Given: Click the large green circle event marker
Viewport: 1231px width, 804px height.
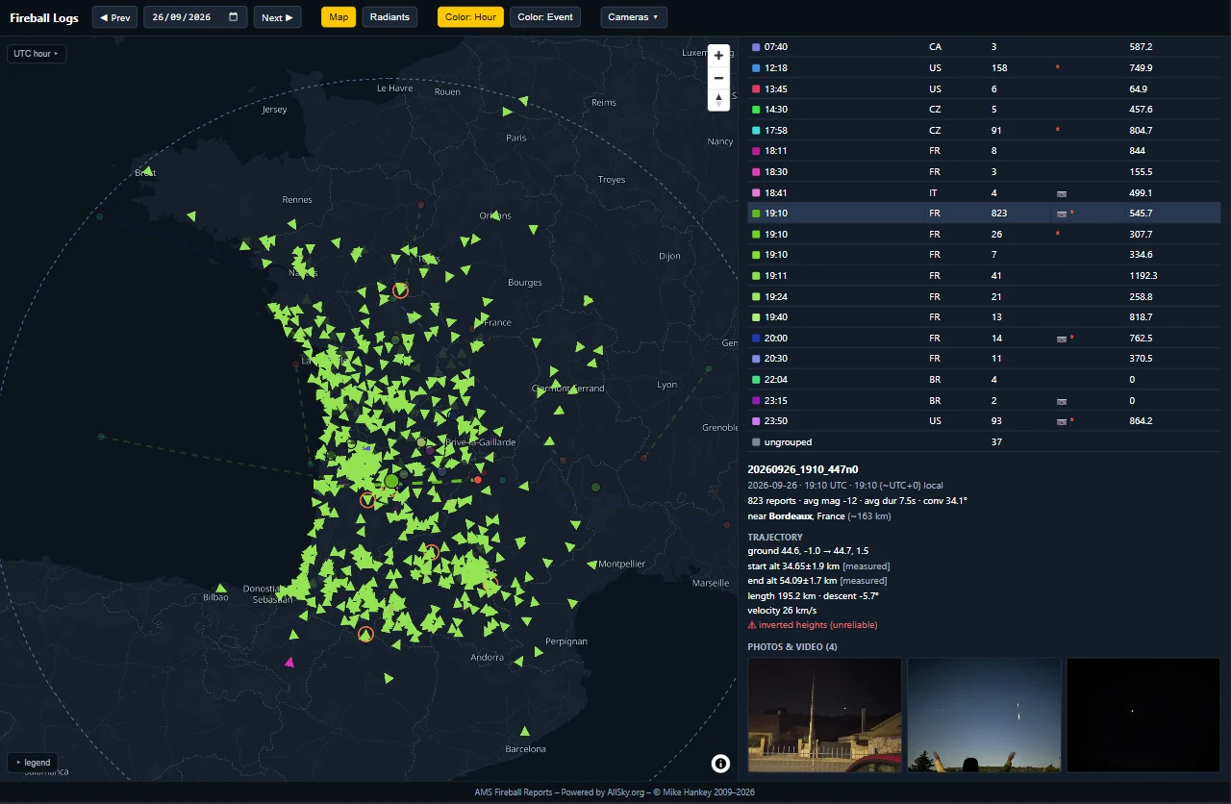Looking at the screenshot, I should (391, 481).
